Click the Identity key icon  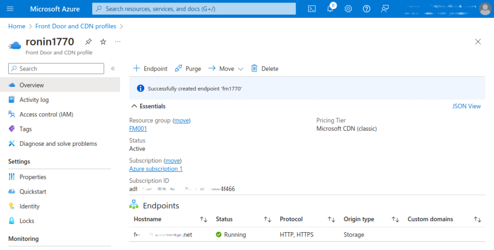point(12,206)
